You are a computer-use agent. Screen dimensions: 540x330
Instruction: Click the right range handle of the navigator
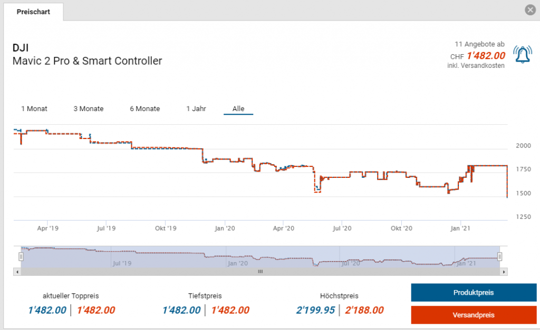coord(499,257)
